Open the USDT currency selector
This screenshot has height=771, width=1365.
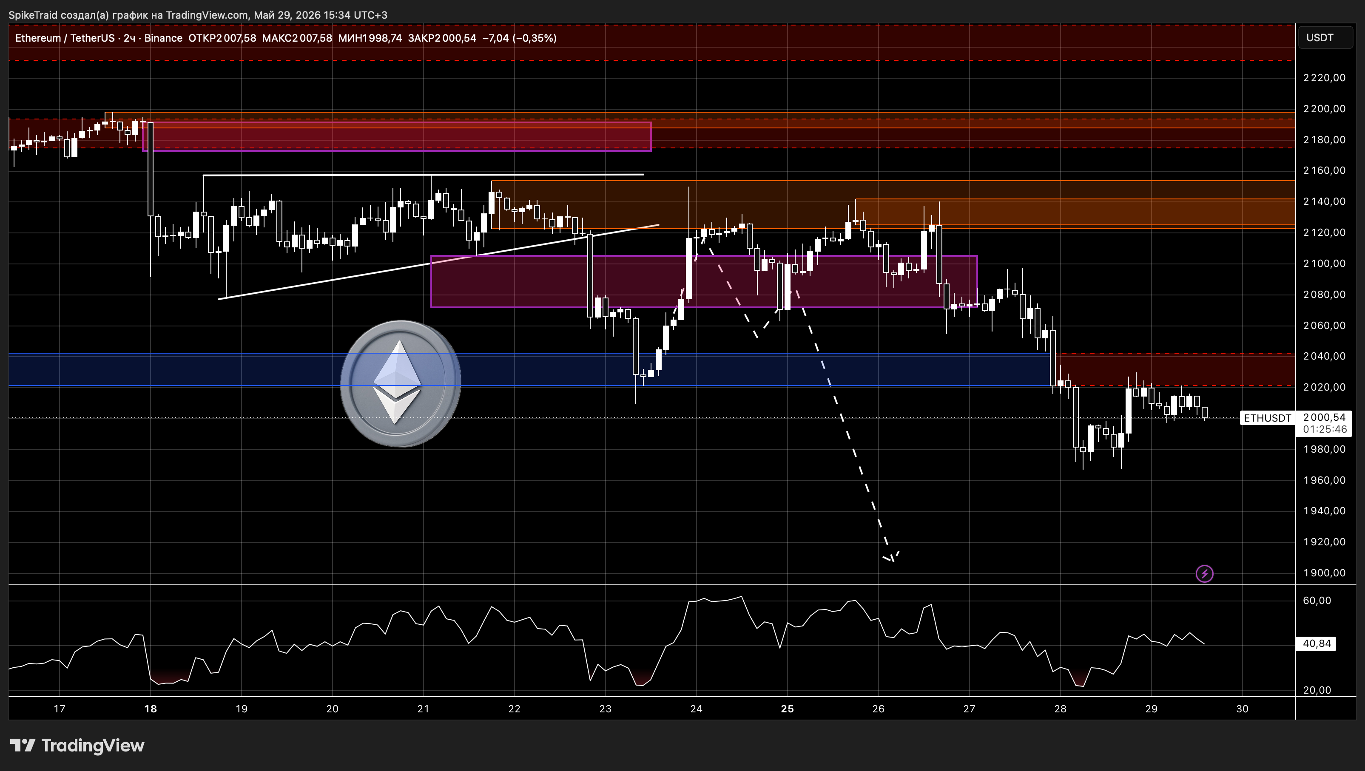(x=1326, y=37)
